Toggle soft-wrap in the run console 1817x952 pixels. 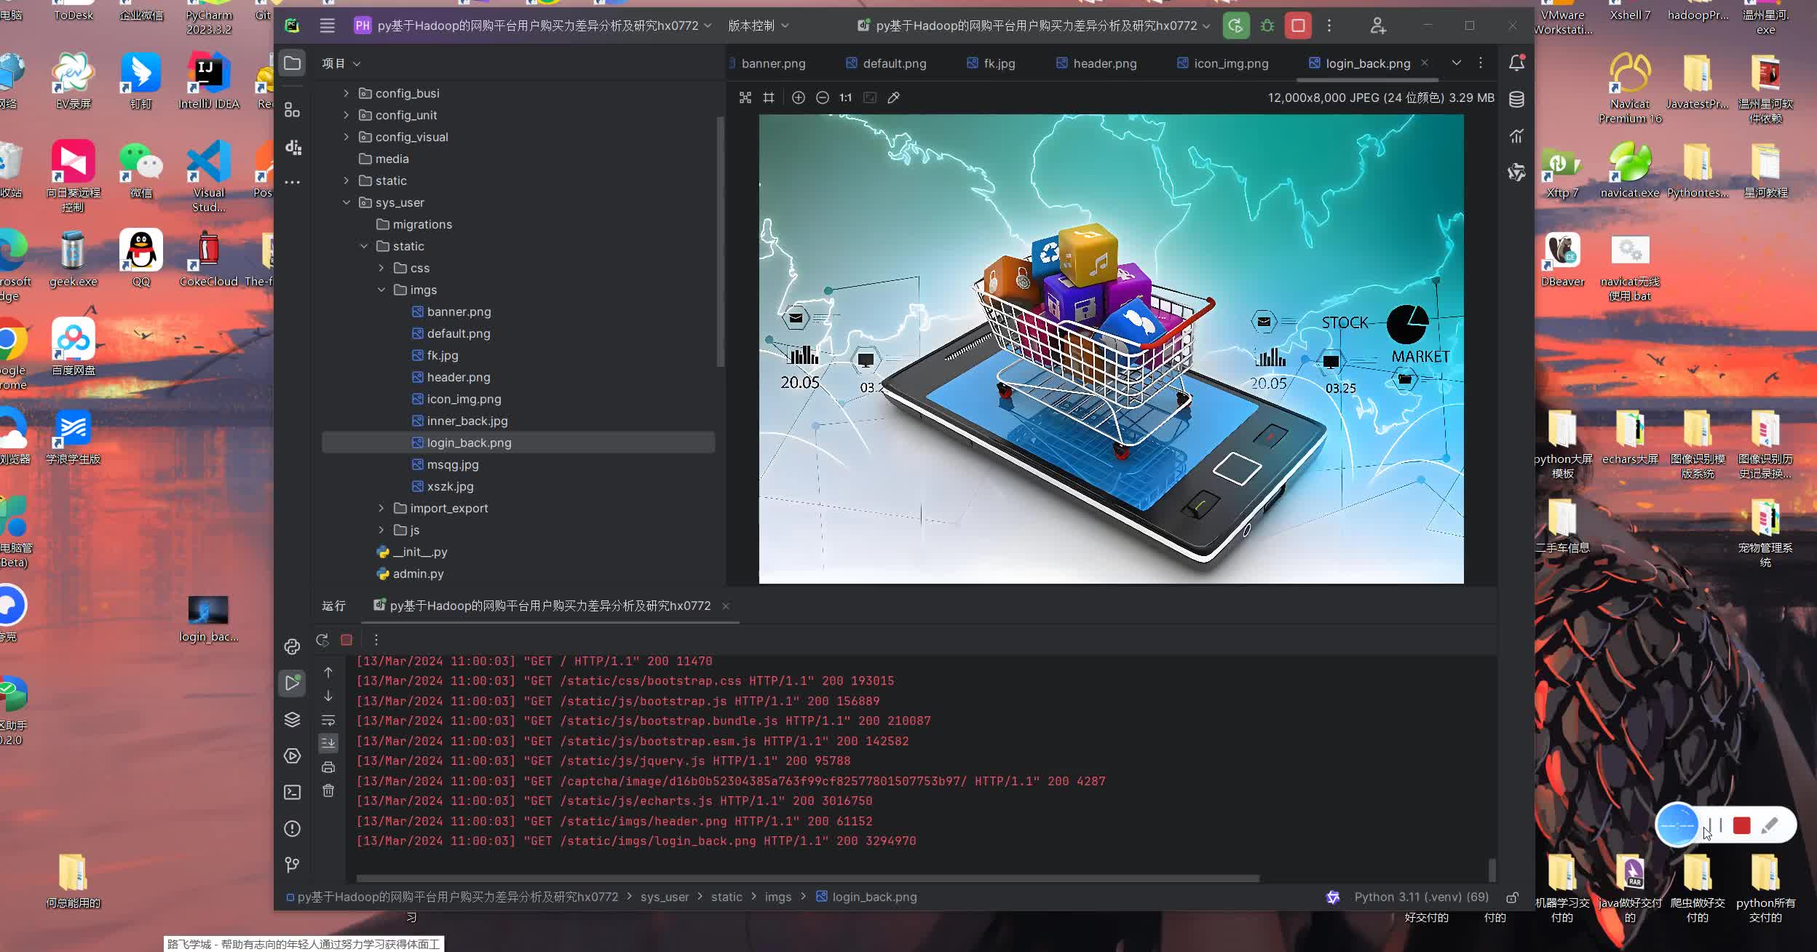pyautogui.click(x=328, y=720)
